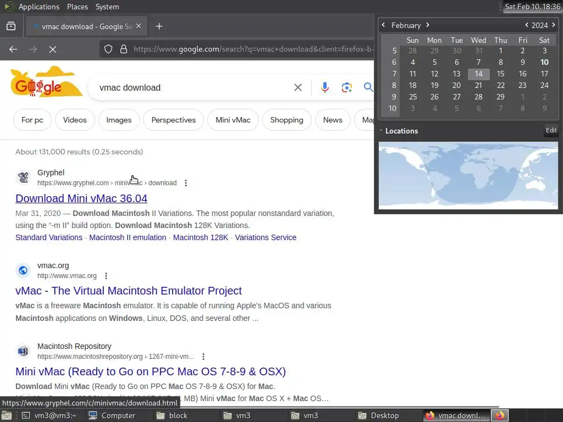Select the Perspectives filter chip
Viewport: 563px width, 422px height.
(x=173, y=120)
